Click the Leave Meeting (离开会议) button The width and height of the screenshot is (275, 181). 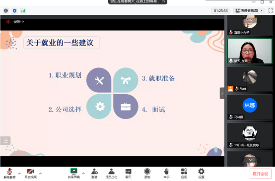click(261, 174)
